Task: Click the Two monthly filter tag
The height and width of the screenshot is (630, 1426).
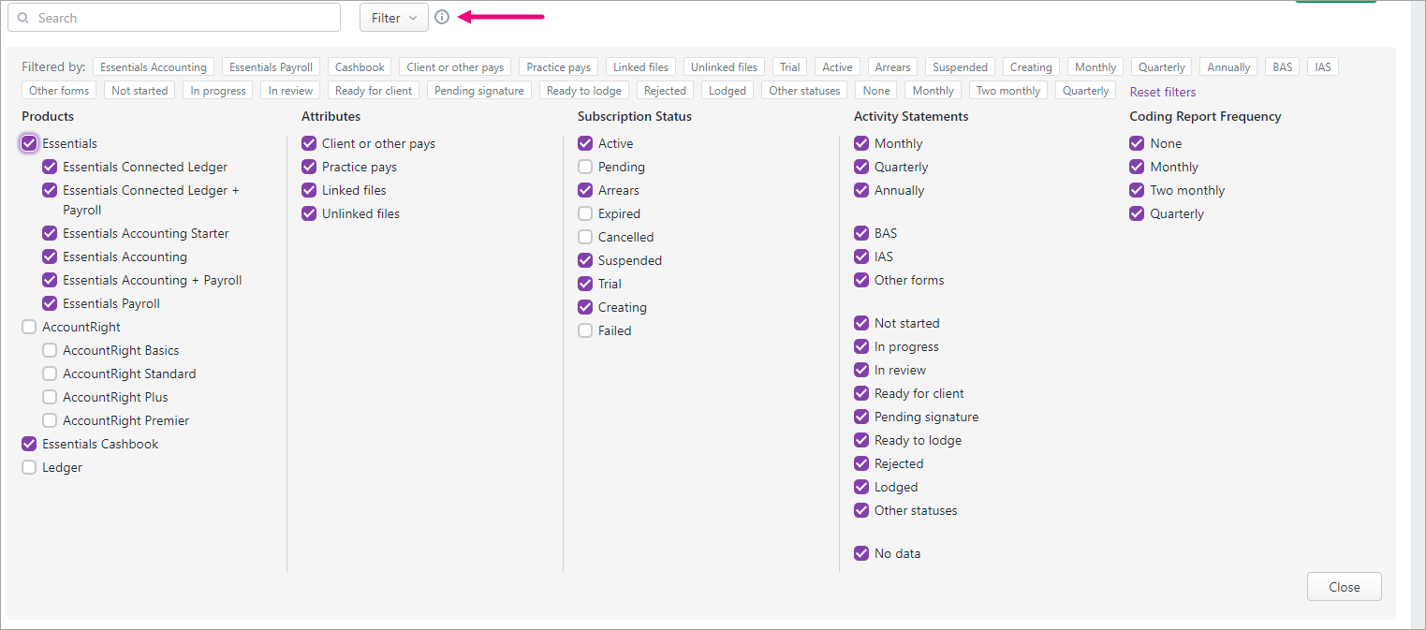Action: [x=1008, y=91]
